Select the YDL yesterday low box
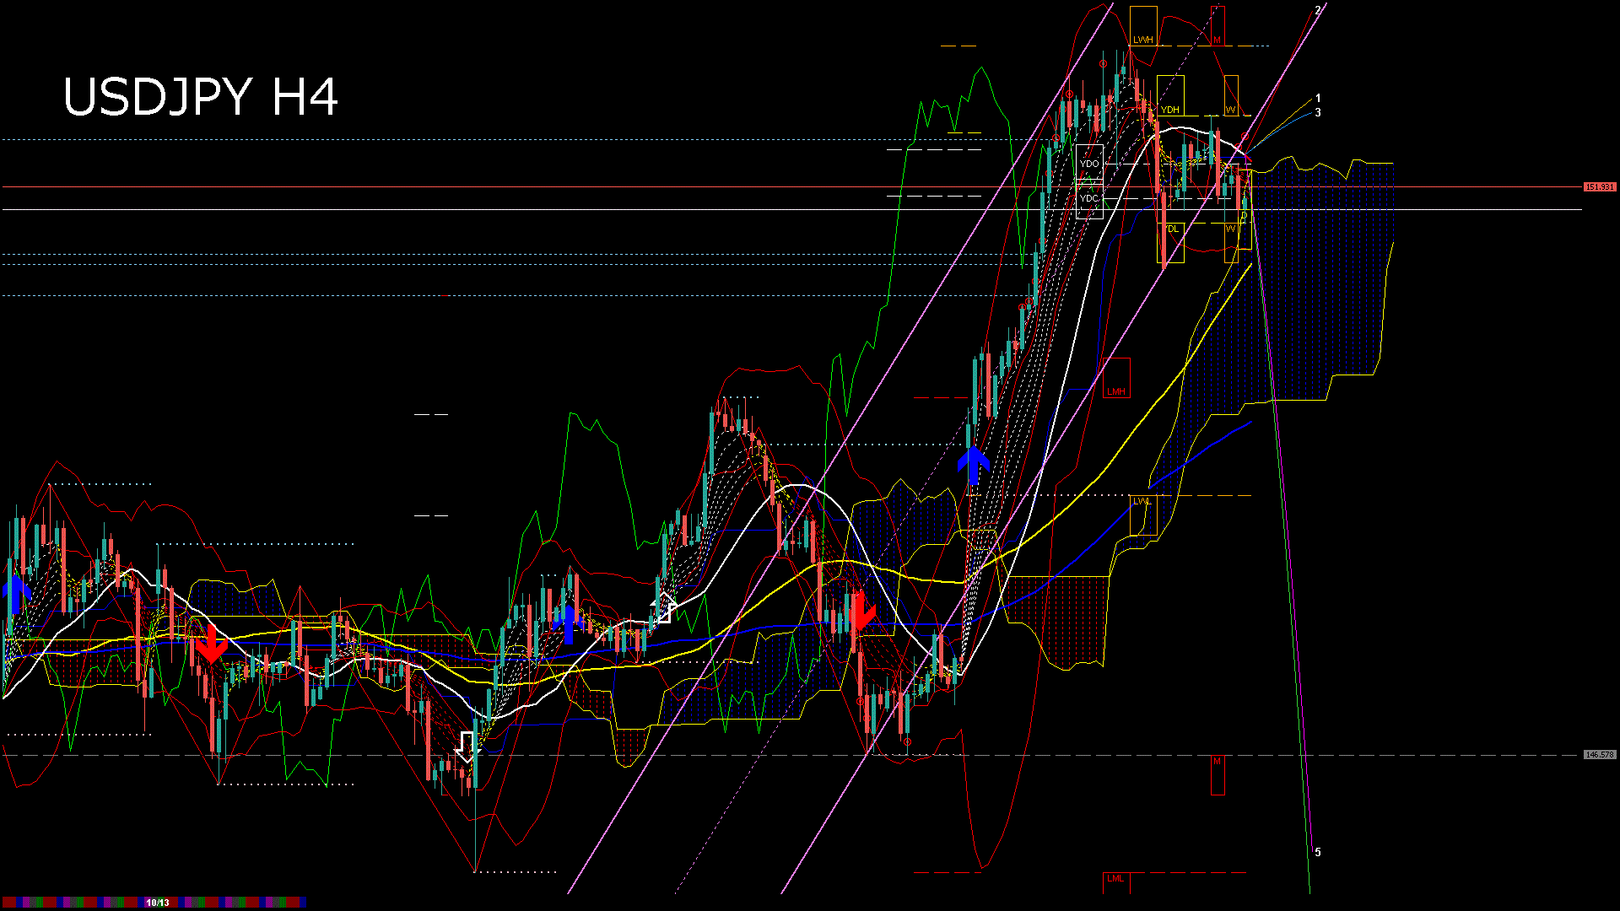Screen dimensions: 1620x911 (1170, 229)
